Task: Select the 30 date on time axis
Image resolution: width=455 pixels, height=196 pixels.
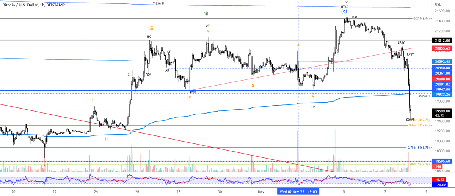Action: pos(220,192)
